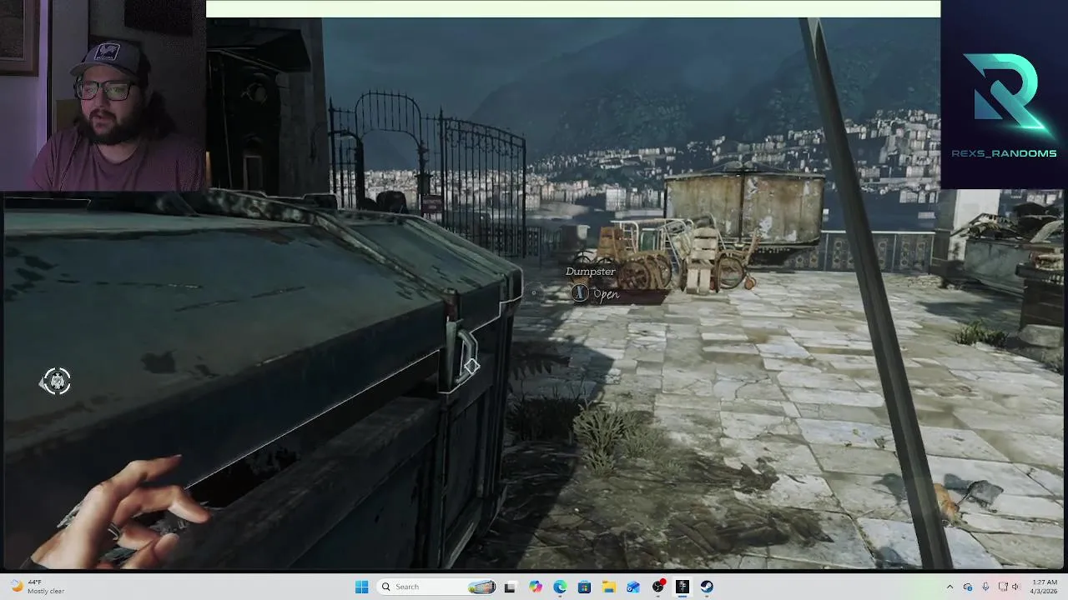
Task: Click the Dumpster Open prompt button icon
Action: pyautogui.click(x=580, y=292)
